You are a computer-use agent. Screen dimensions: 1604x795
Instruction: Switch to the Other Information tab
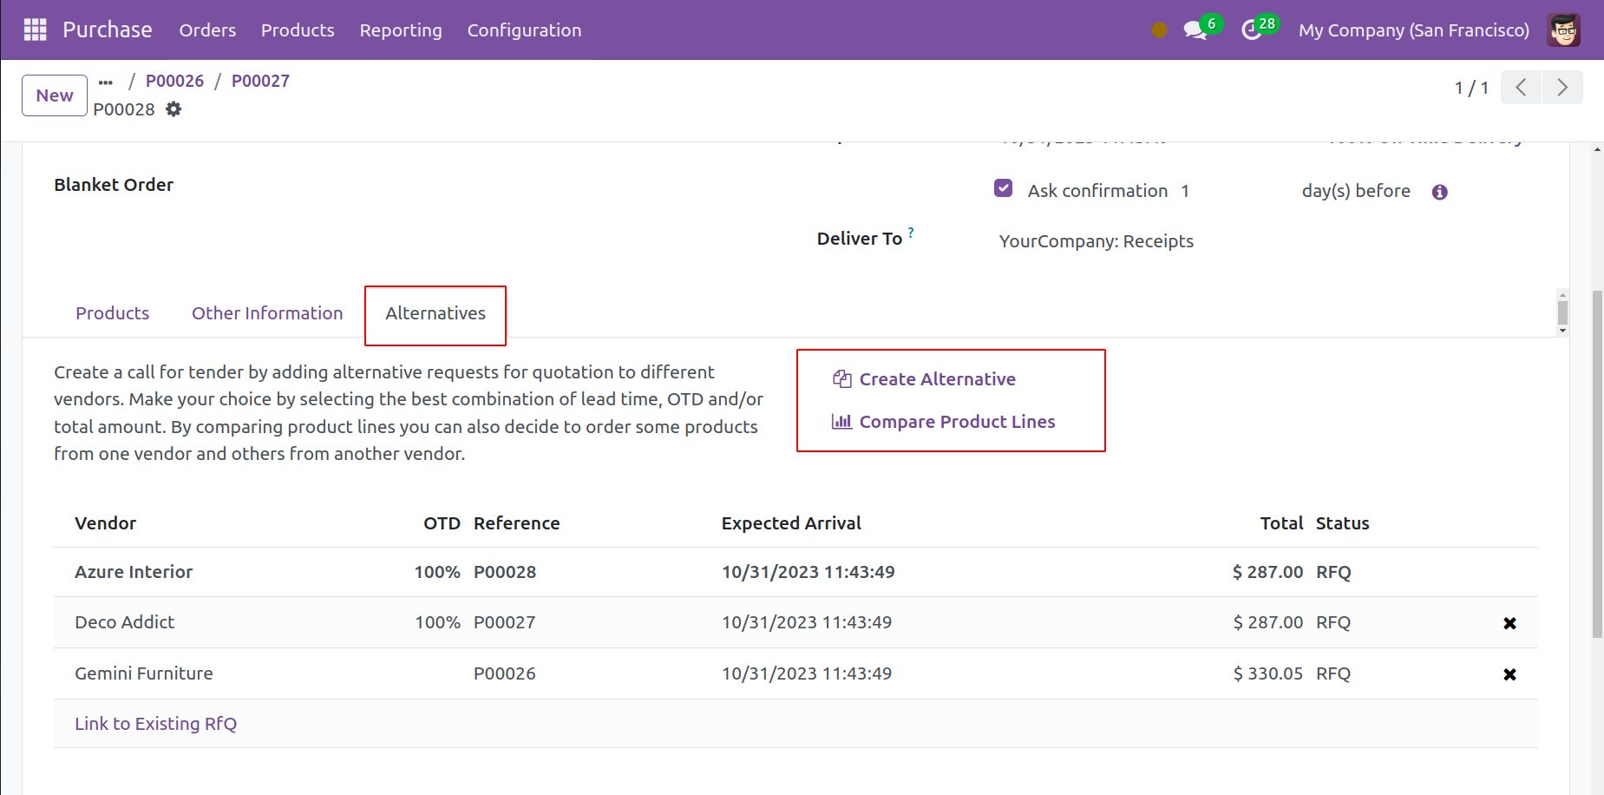(267, 313)
